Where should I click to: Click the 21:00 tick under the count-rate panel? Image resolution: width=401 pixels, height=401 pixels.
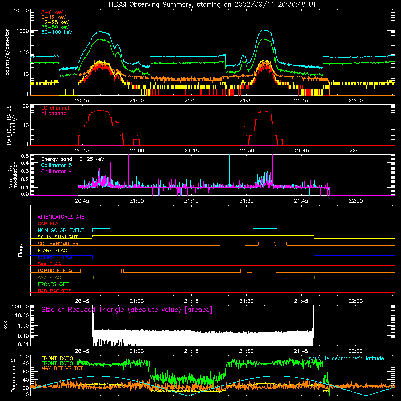137,101
